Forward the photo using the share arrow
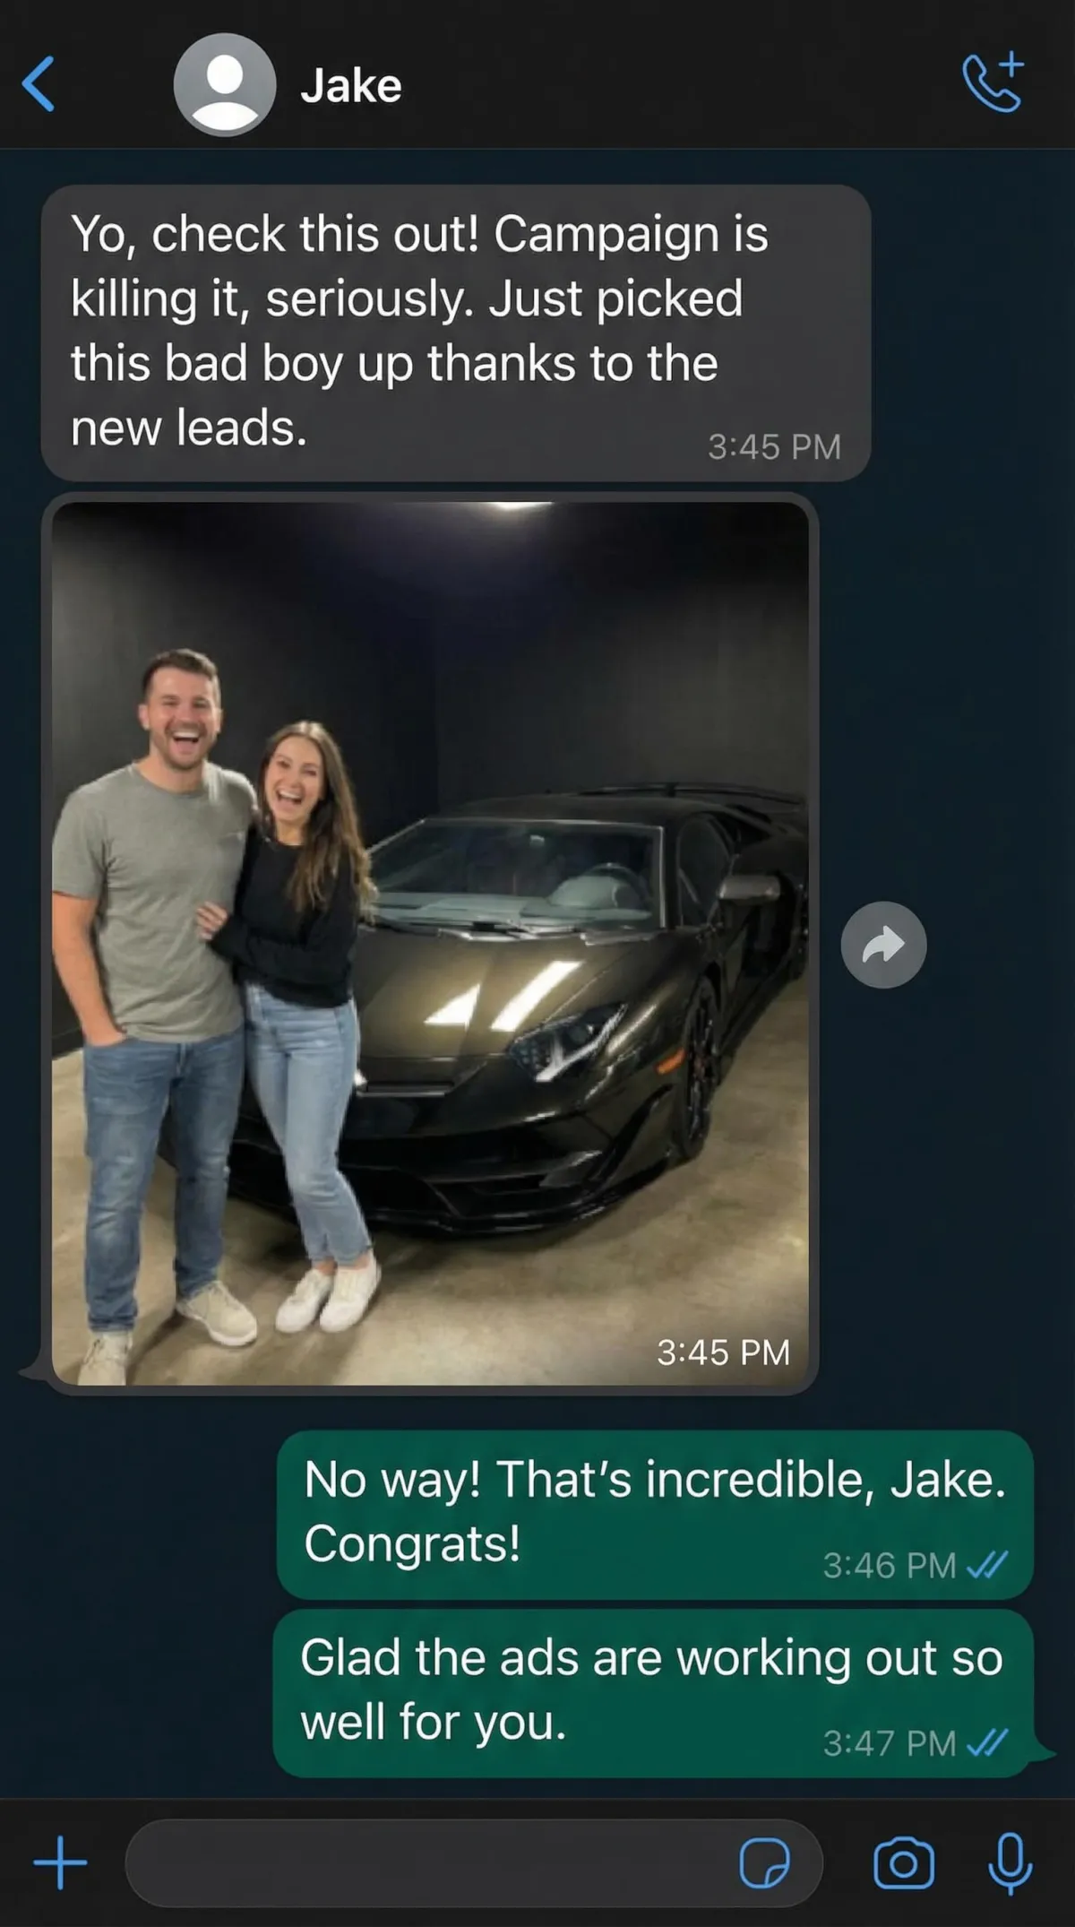The image size is (1075, 1927). [x=883, y=945]
